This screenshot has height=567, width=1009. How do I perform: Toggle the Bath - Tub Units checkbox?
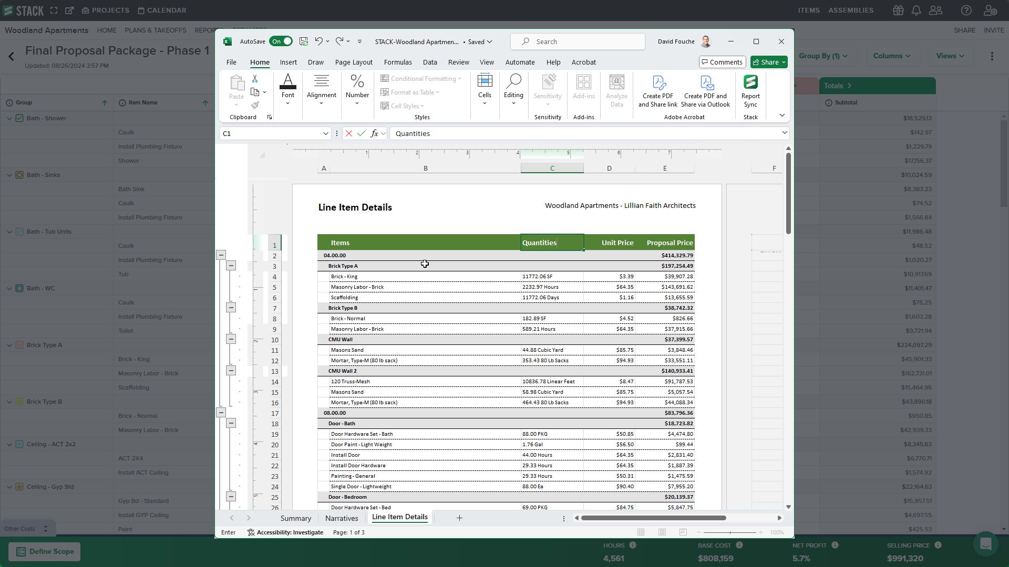19,232
